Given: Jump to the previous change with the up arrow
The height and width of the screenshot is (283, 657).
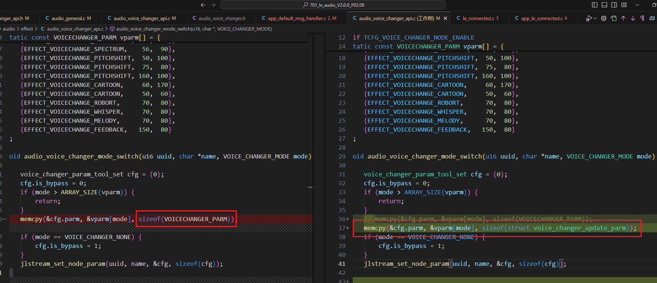Looking at the screenshot, I should click(x=623, y=18).
